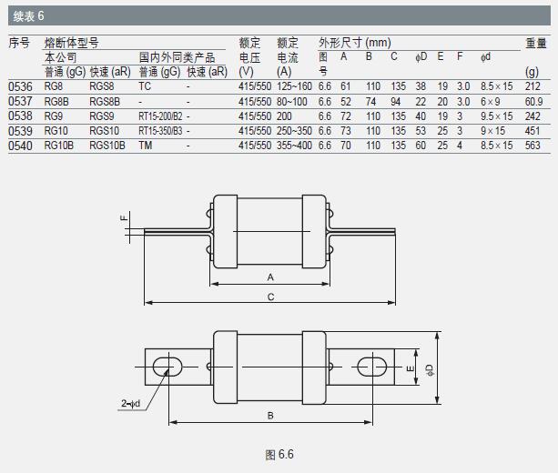Click dimension label B under top view
This screenshot has height=473, width=558.
click(269, 416)
